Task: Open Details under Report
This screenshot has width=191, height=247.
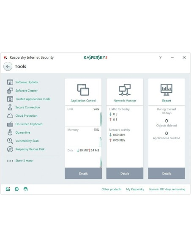Action: tap(166, 173)
